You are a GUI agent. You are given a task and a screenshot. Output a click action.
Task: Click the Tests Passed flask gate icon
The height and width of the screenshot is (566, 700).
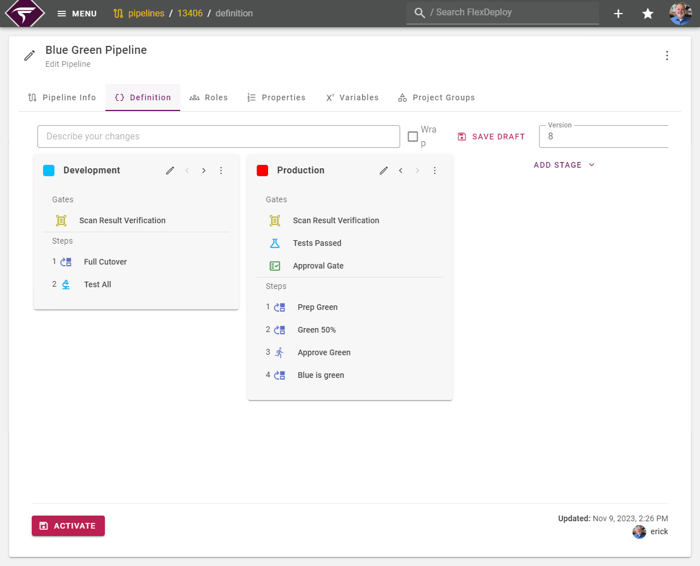pyautogui.click(x=275, y=243)
